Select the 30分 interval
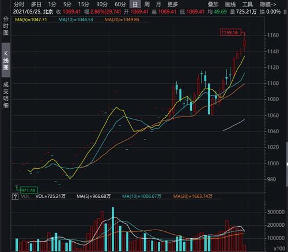This screenshot has width=288, height=252. click(102, 4)
